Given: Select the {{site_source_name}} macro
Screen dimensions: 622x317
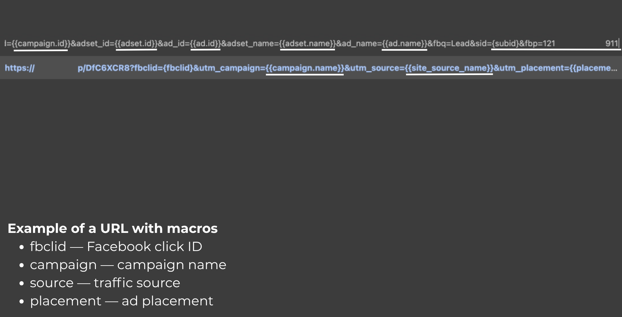Looking at the screenshot, I should coord(449,68).
